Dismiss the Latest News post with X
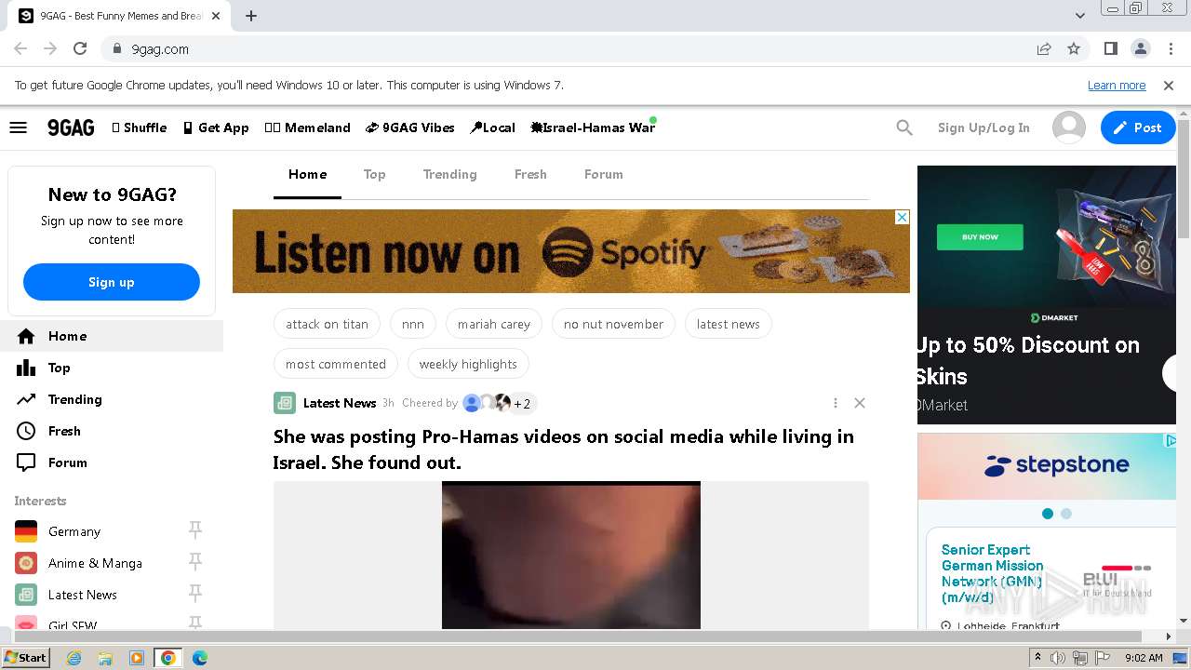1191x670 pixels. click(860, 403)
